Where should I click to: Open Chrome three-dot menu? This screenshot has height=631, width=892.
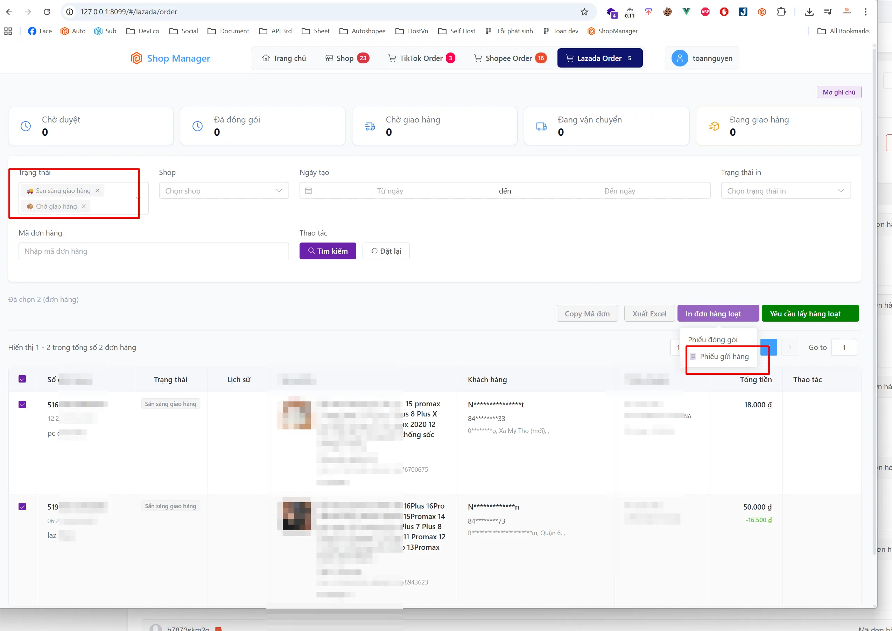point(866,12)
